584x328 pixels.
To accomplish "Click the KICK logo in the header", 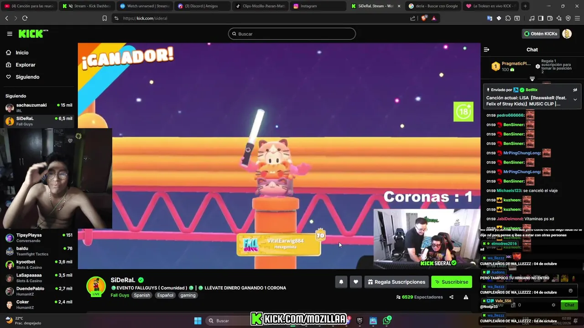I will point(33,34).
